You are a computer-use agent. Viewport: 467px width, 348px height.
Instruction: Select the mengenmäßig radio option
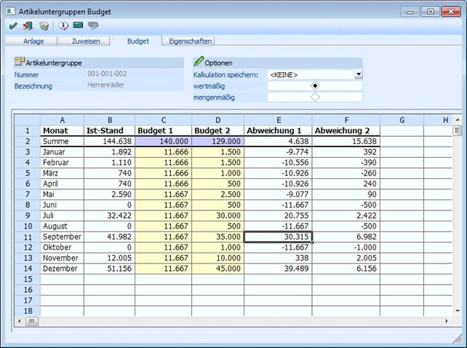click(x=314, y=97)
